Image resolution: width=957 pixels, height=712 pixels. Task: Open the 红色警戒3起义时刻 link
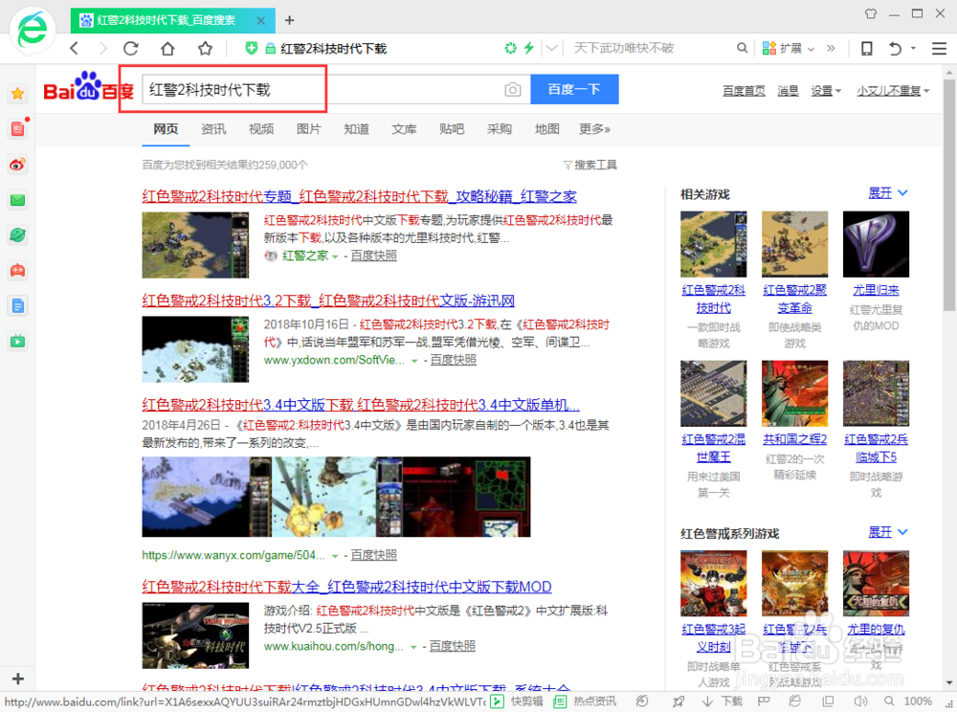[714, 637]
